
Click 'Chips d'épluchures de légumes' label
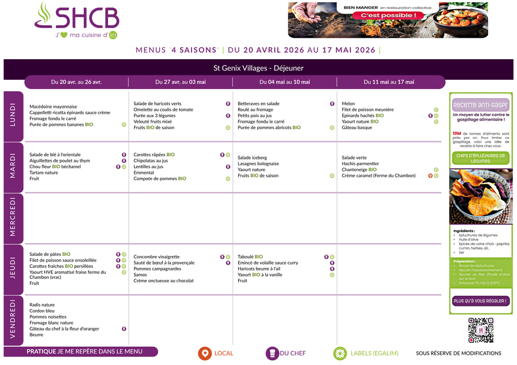(480, 158)
